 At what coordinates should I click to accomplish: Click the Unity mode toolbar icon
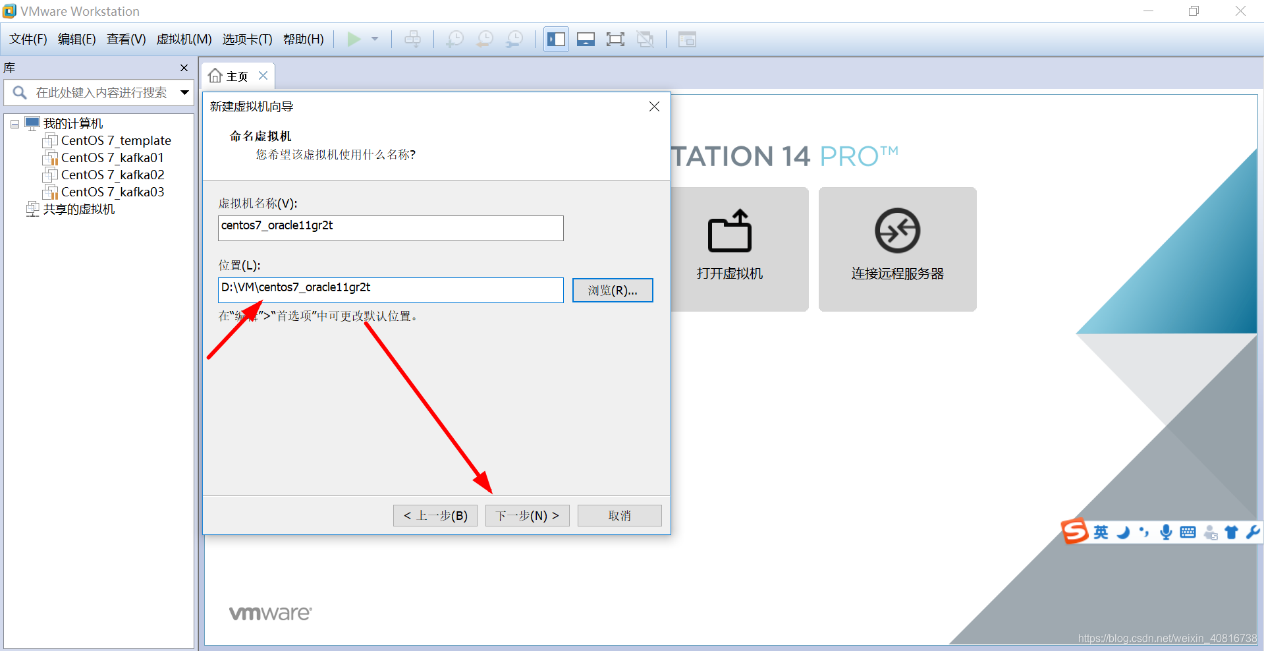646,40
